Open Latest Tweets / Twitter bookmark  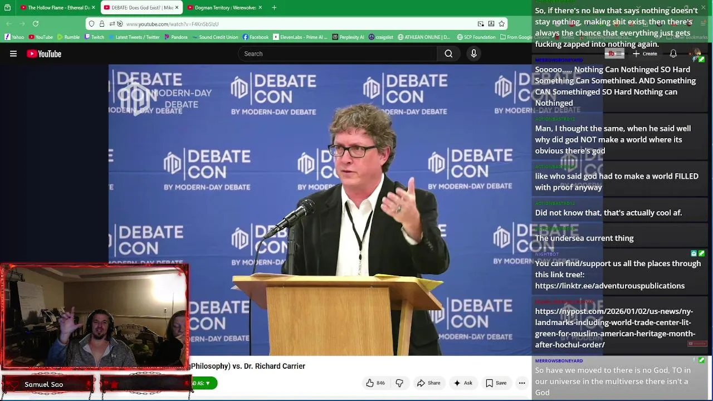[x=134, y=37]
